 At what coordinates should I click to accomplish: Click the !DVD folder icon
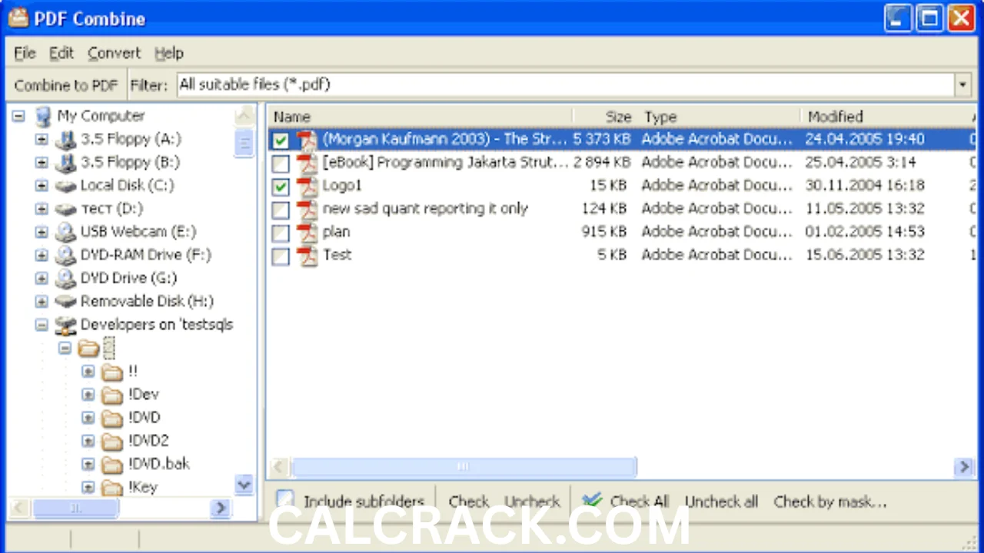[112, 419]
